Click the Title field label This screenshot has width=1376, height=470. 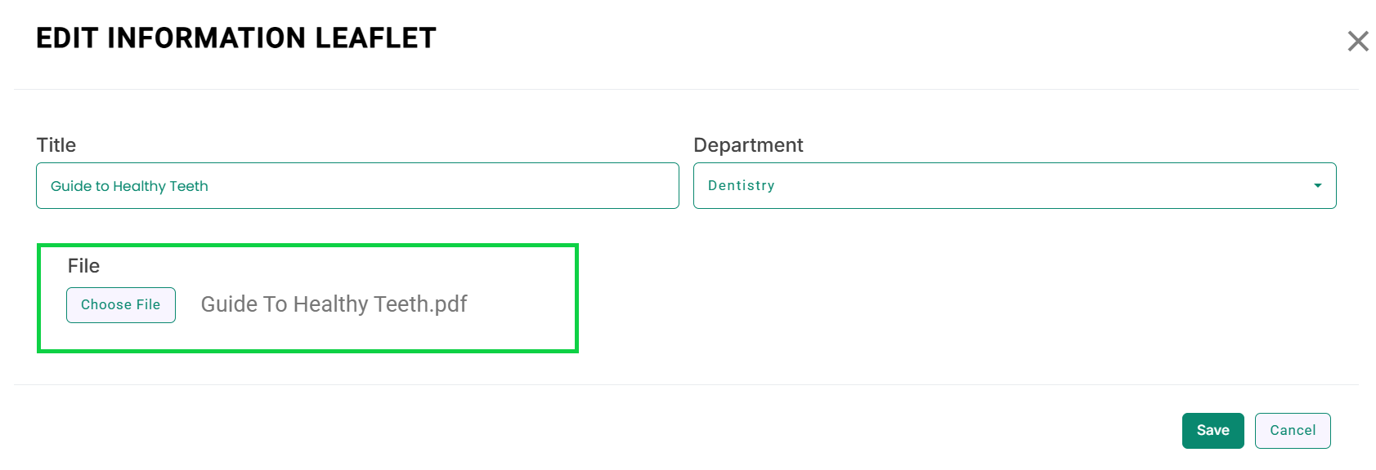click(56, 145)
